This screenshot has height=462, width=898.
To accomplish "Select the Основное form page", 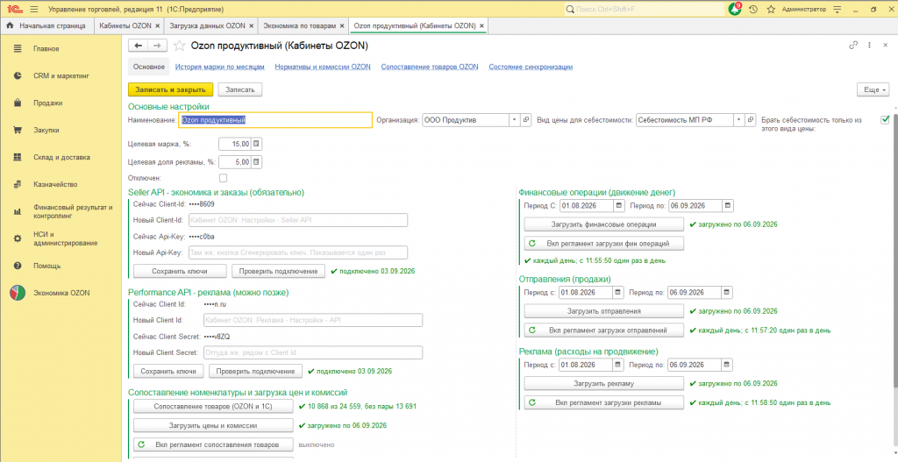I will tap(149, 67).
